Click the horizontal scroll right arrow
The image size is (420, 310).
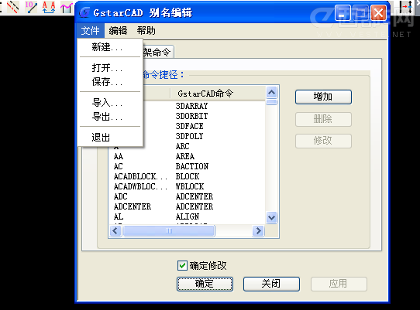coord(258,230)
